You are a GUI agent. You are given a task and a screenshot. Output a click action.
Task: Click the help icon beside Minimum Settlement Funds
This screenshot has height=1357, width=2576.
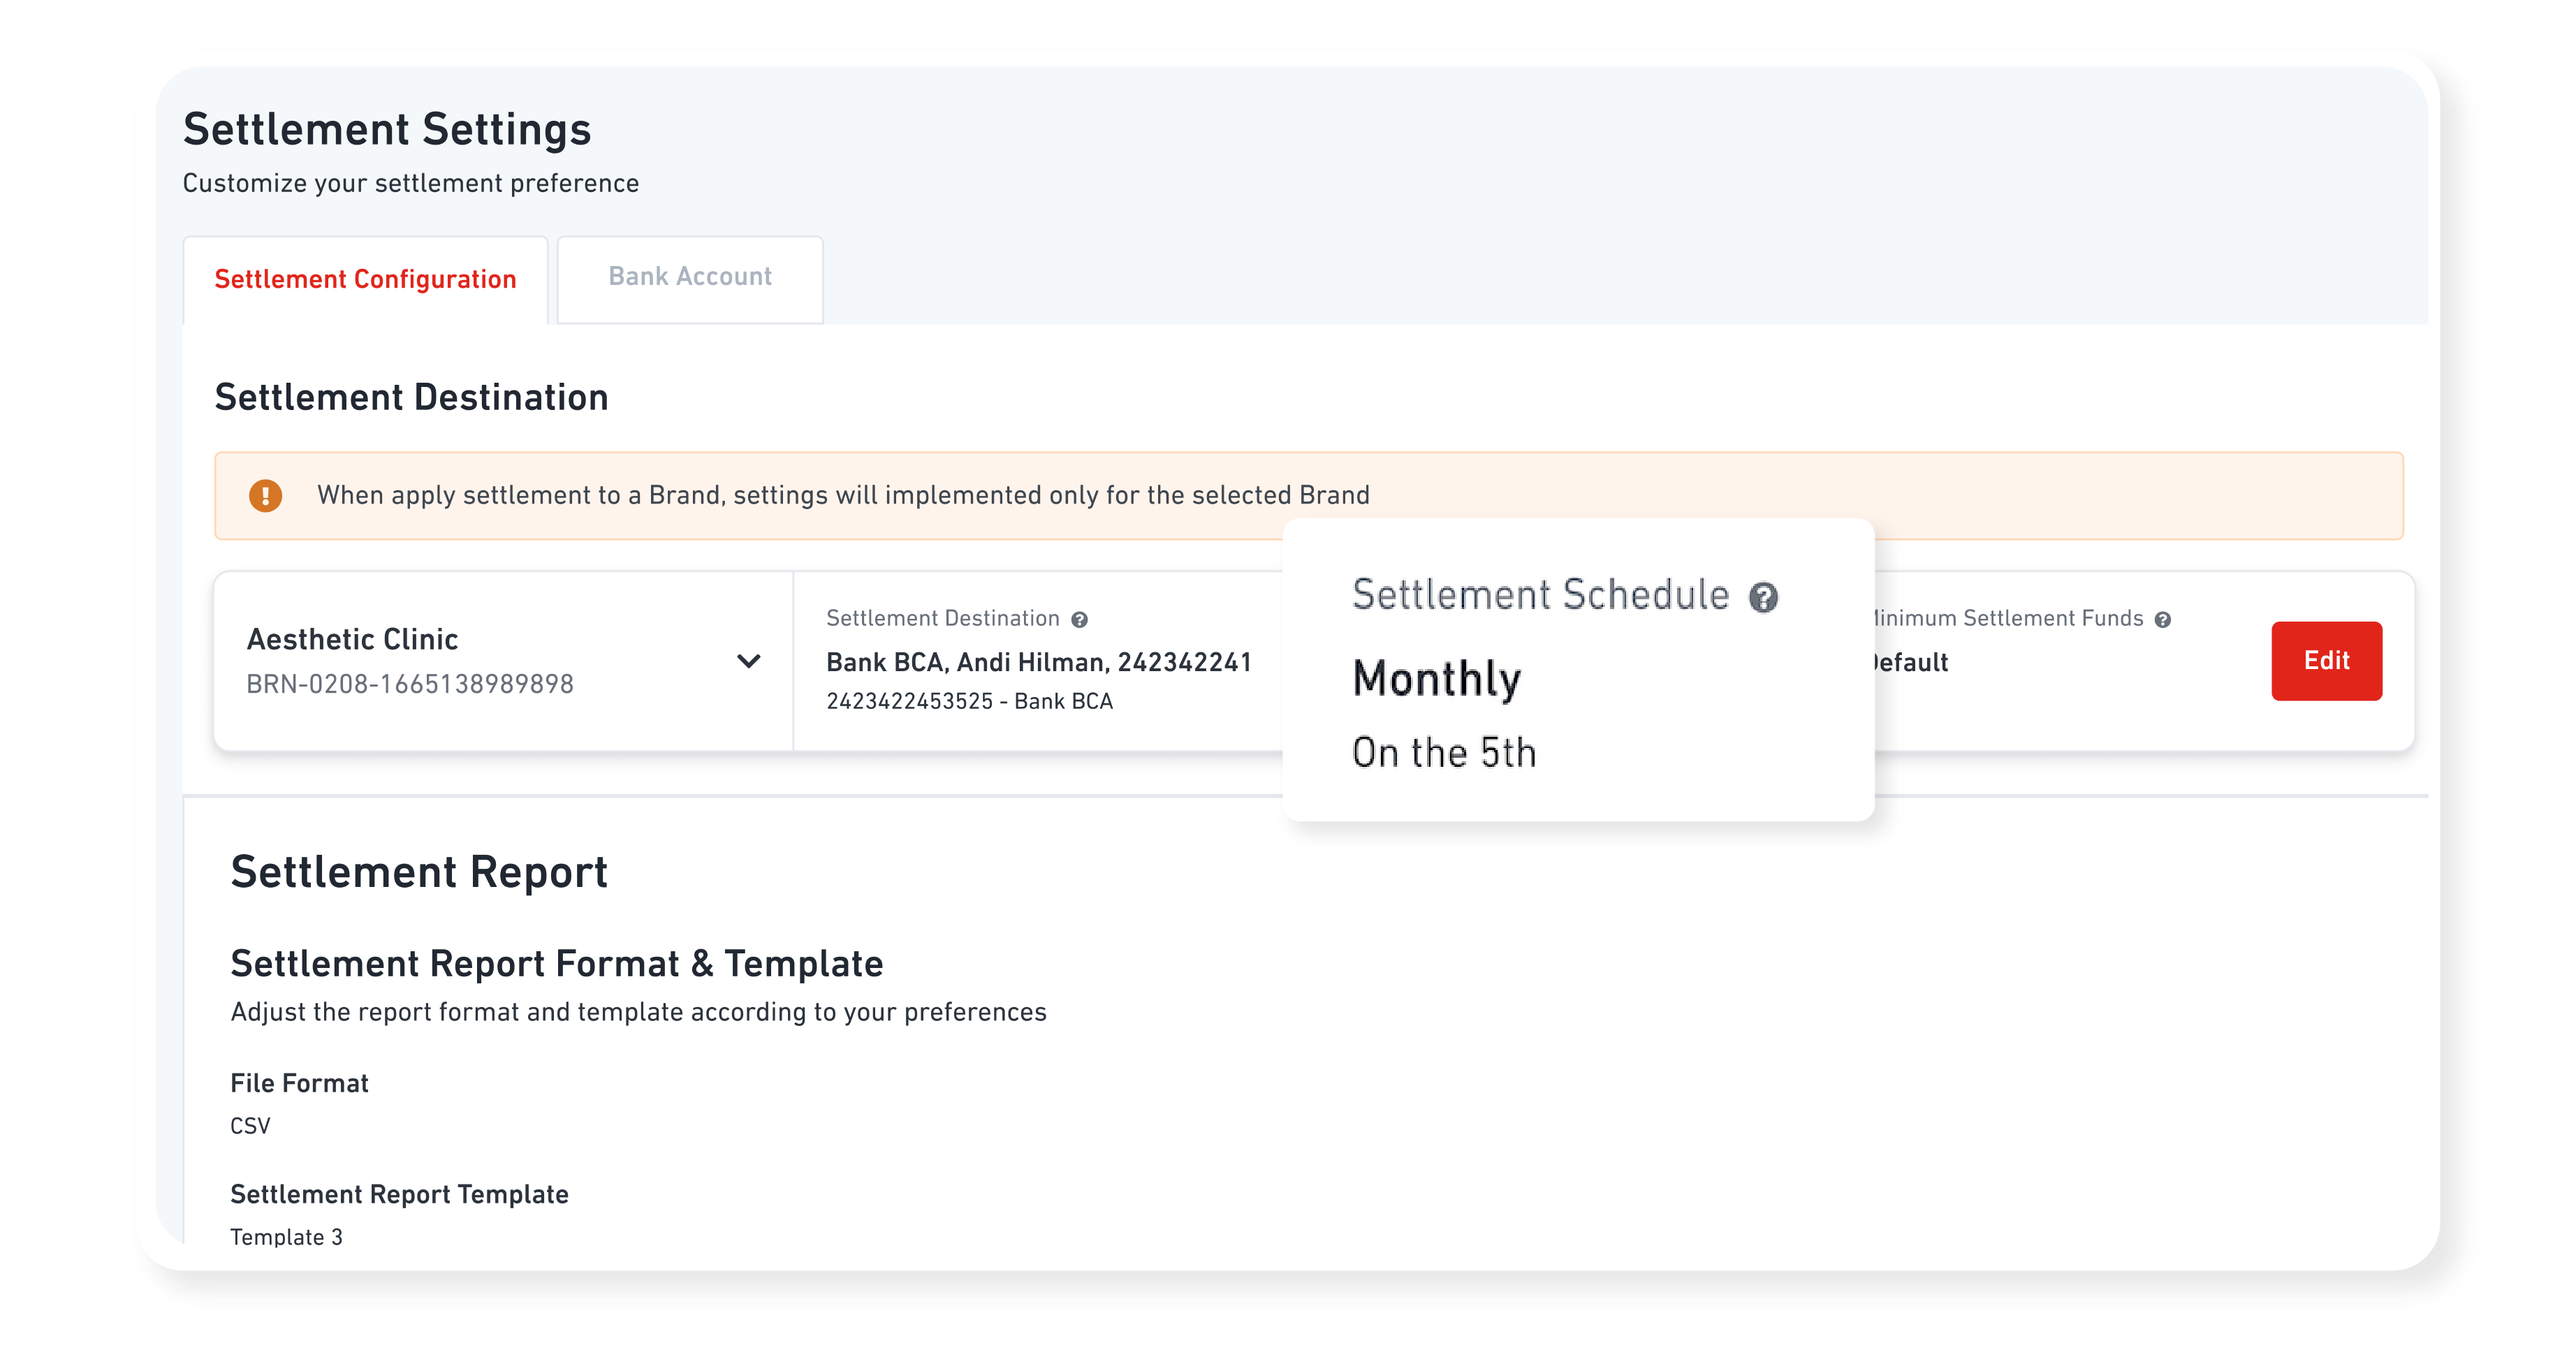(2162, 620)
